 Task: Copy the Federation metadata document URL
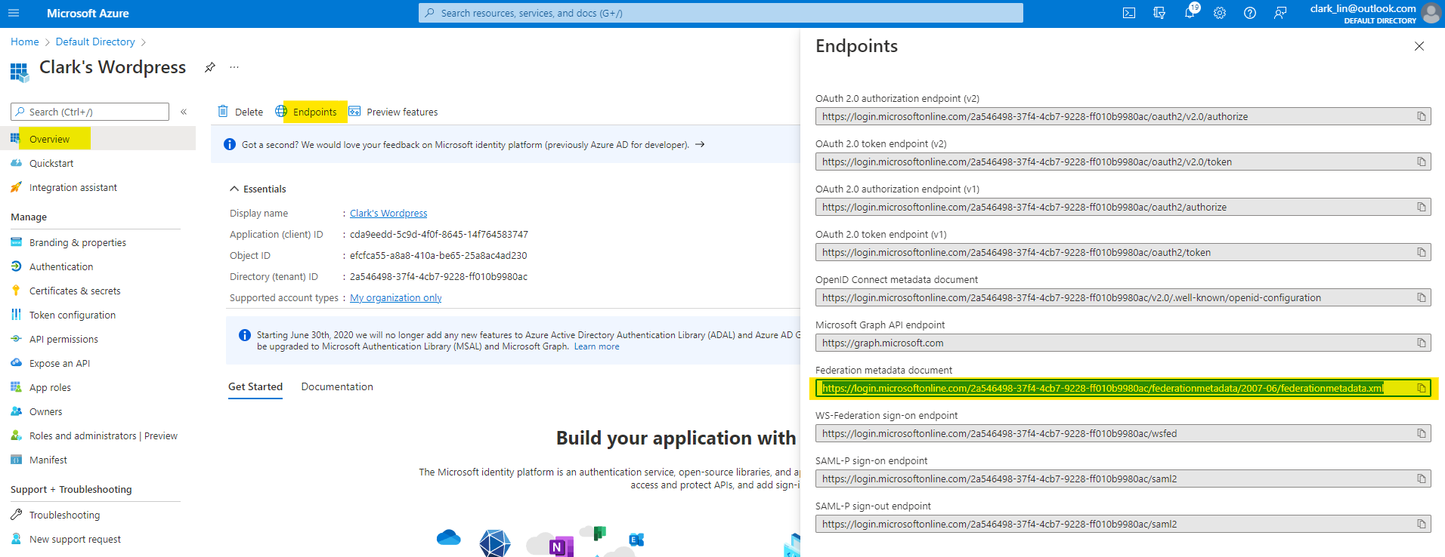click(1421, 388)
